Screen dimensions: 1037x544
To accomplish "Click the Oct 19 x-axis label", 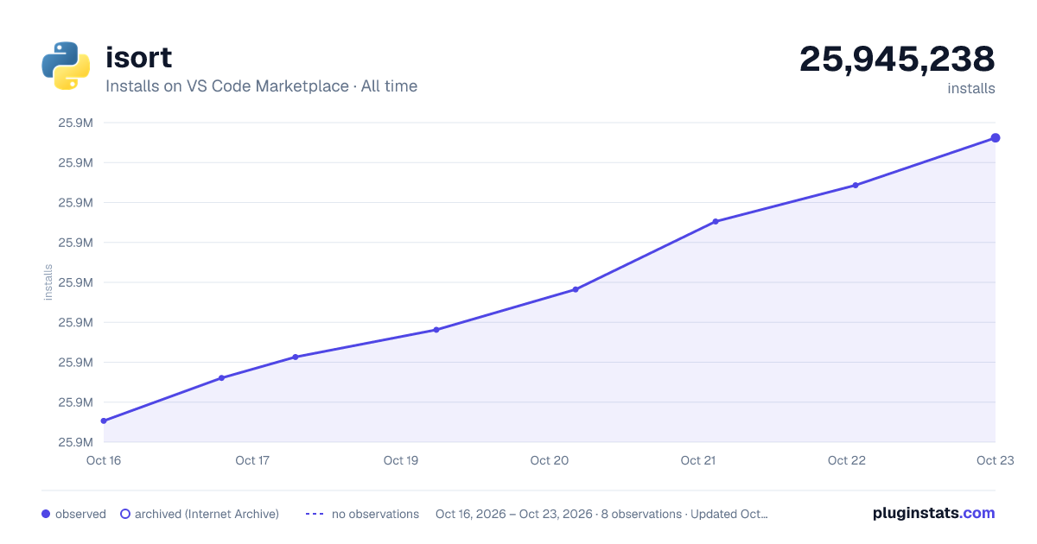I will coord(401,460).
